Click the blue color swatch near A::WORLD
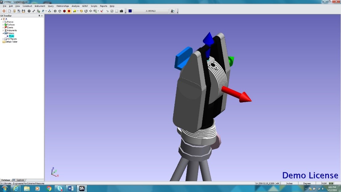Image resolution: width=341 pixels, height=192 pixels. click(x=129, y=11)
